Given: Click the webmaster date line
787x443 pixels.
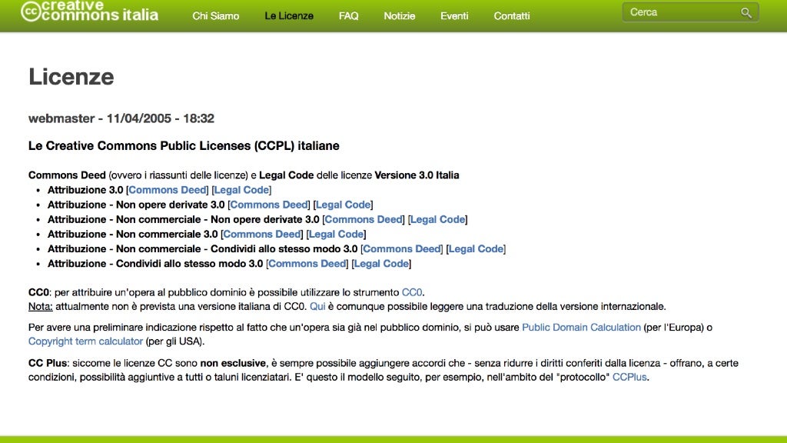Looking at the screenshot, I should coord(121,118).
